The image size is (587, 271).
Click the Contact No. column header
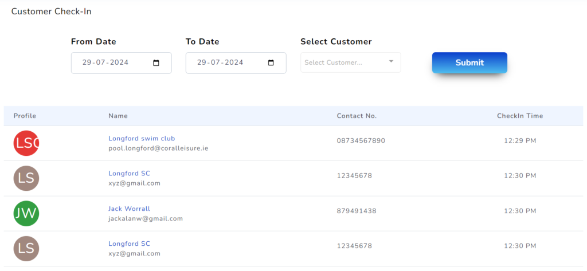click(357, 116)
